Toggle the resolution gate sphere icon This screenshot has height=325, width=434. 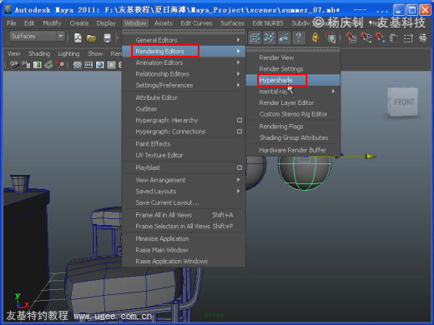click(x=100, y=65)
